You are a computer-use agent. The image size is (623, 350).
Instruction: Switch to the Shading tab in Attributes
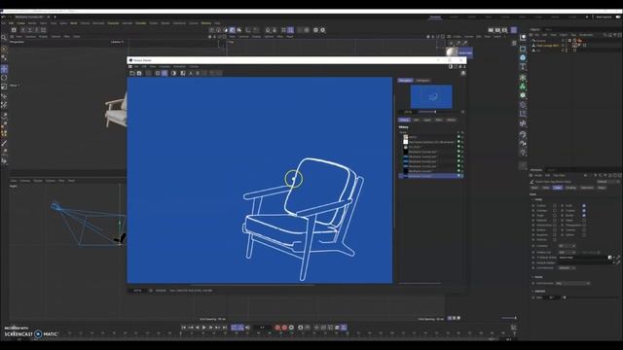pos(571,188)
